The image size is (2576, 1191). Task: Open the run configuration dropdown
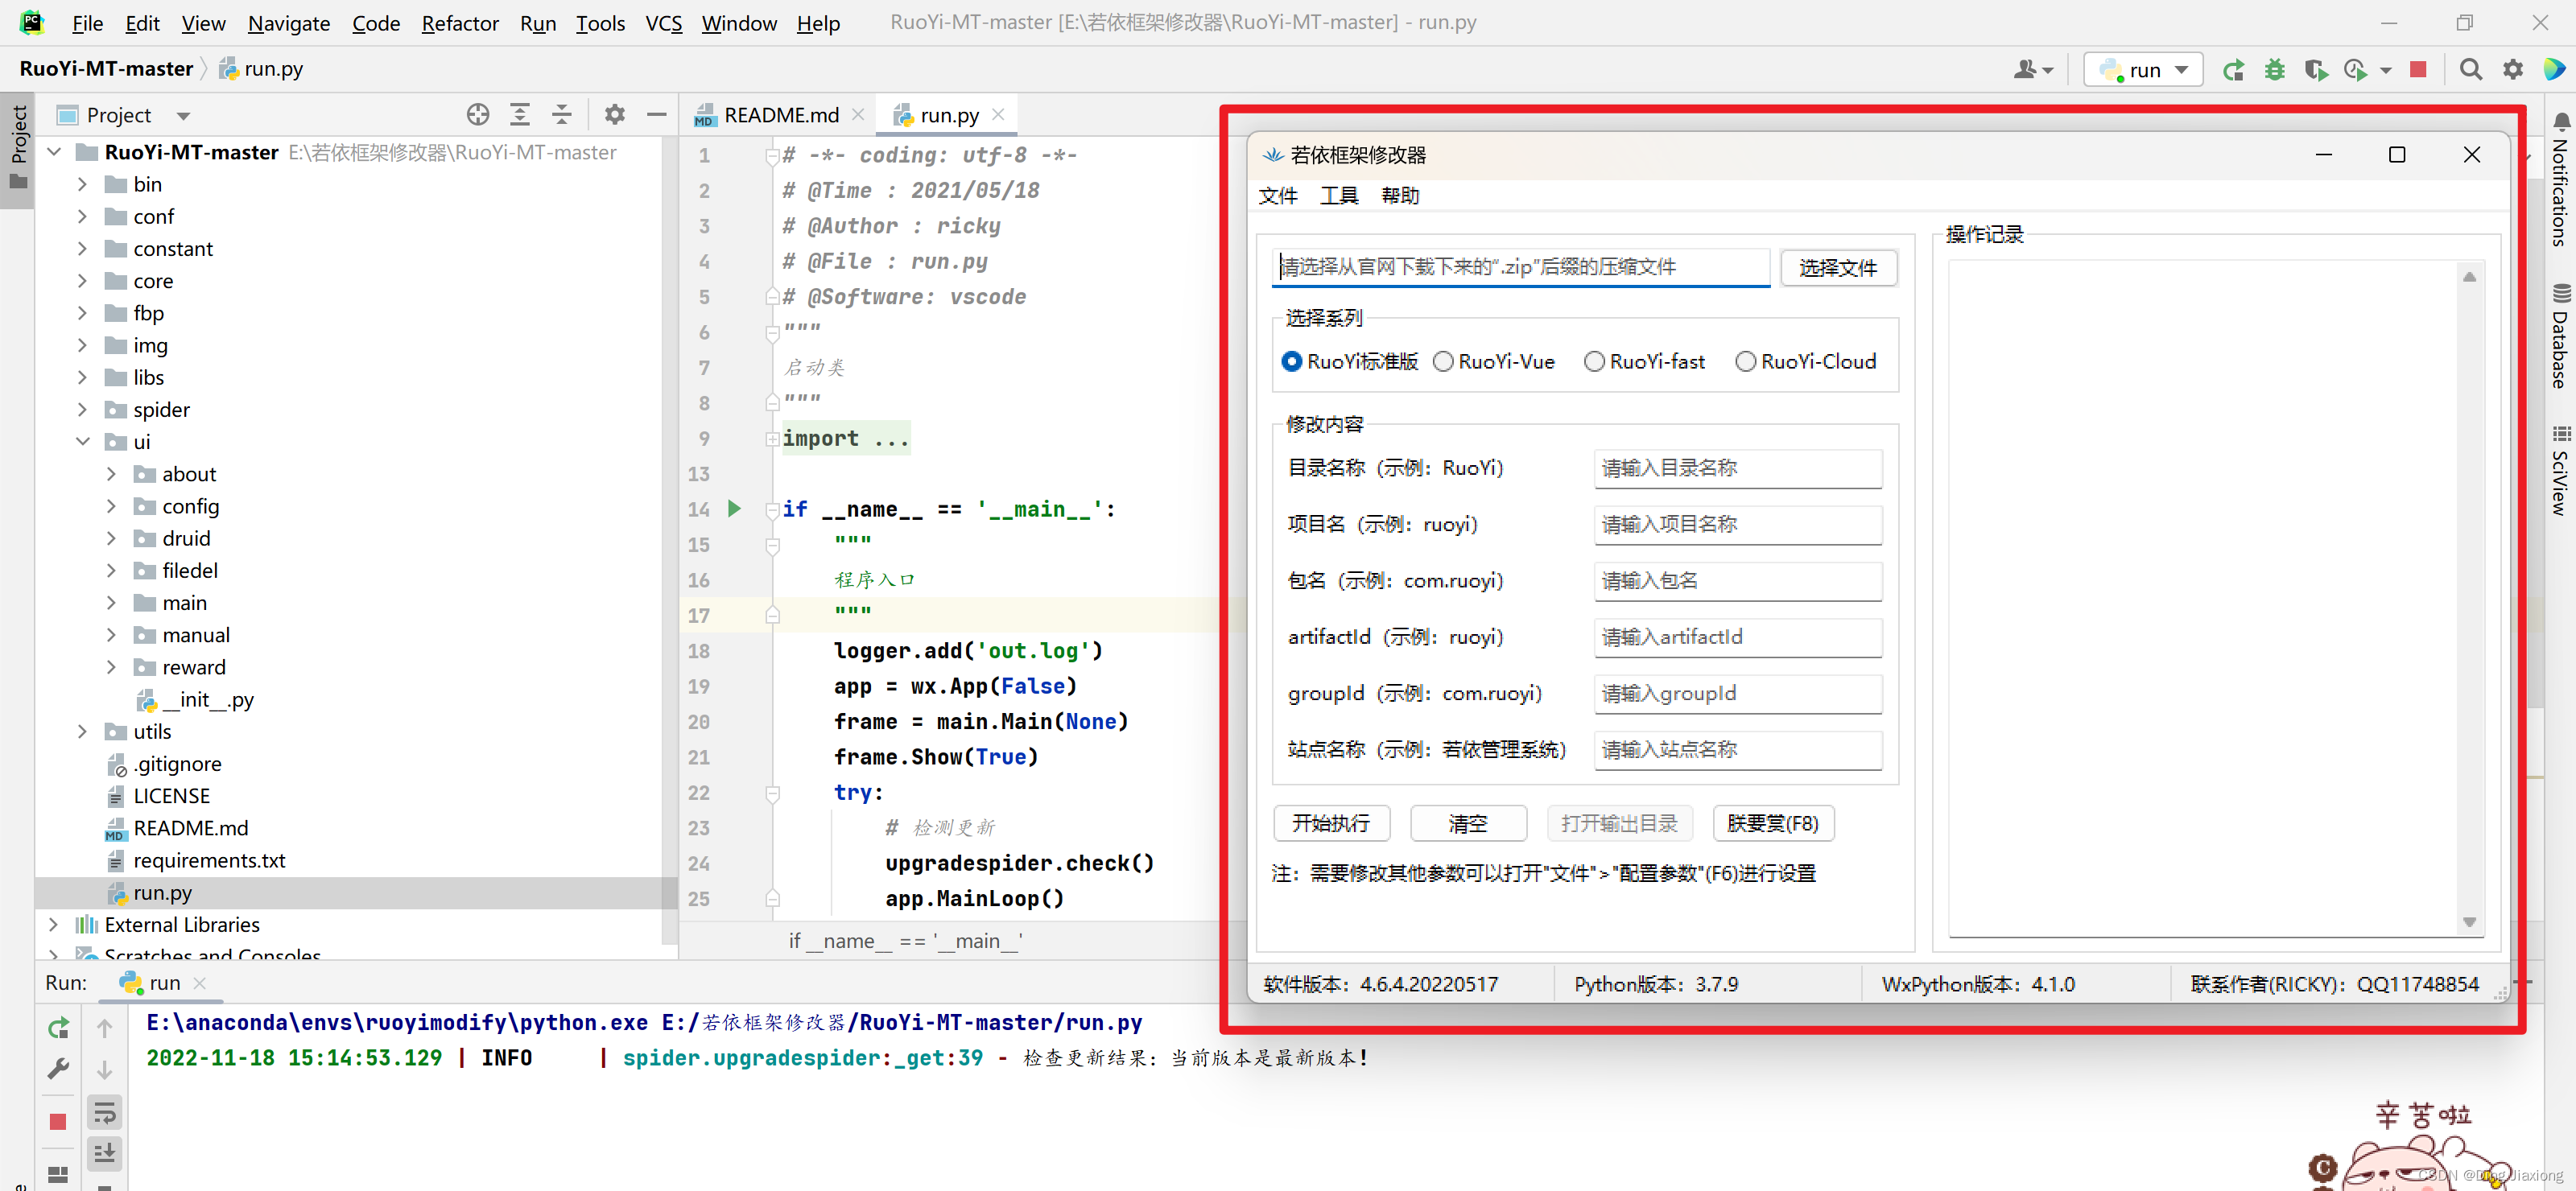point(2142,70)
